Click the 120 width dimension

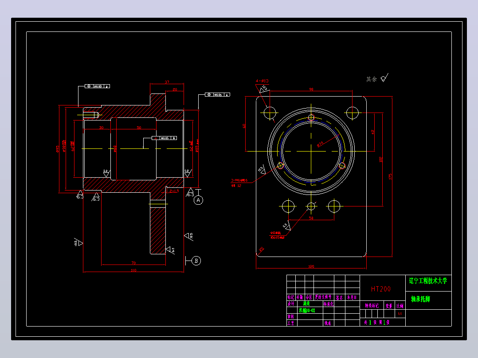pyautogui.click(x=311, y=266)
